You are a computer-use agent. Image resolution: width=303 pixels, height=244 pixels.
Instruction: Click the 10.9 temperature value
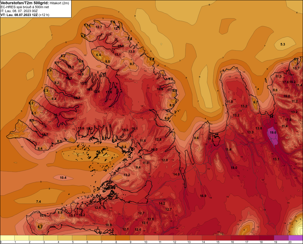click(x=108, y=225)
